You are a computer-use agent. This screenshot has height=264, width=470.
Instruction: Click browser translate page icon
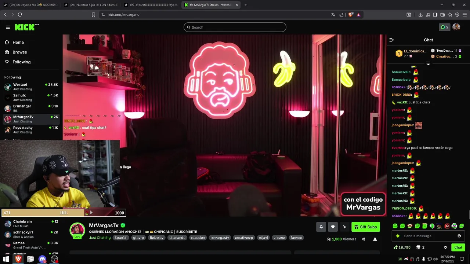[333, 15]
